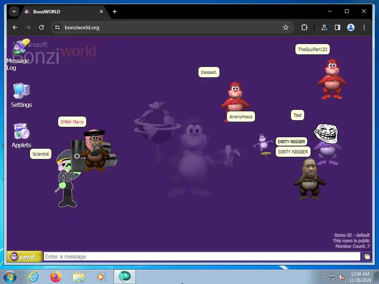Click the Room ID - default text
Image resolution: width=379 pixels, height=284 pixels.
coord(352,235)
